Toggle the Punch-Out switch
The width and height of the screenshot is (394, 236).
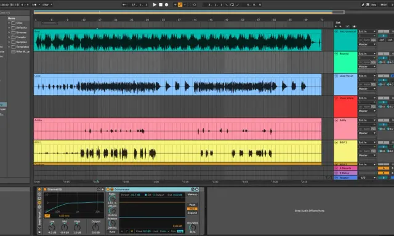coord(238,4)
